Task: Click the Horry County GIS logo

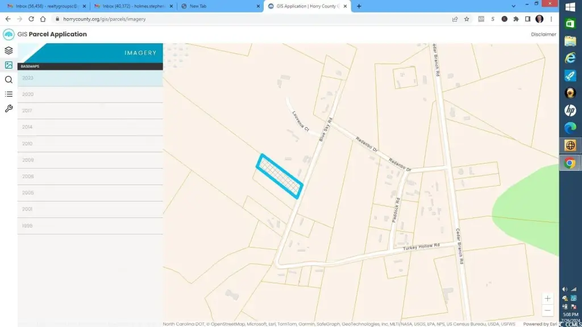Action: 9,34
